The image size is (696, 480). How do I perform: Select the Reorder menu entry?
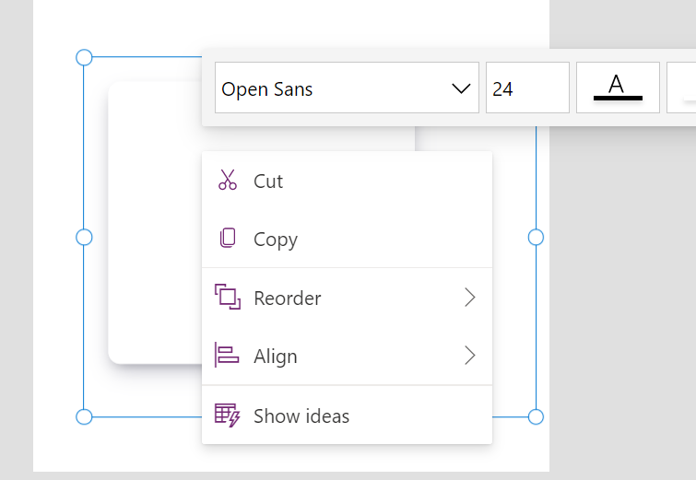[x=347, y=298]
